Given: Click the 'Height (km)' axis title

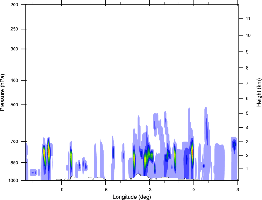Looking at the screenshot, I should [259, 92].
